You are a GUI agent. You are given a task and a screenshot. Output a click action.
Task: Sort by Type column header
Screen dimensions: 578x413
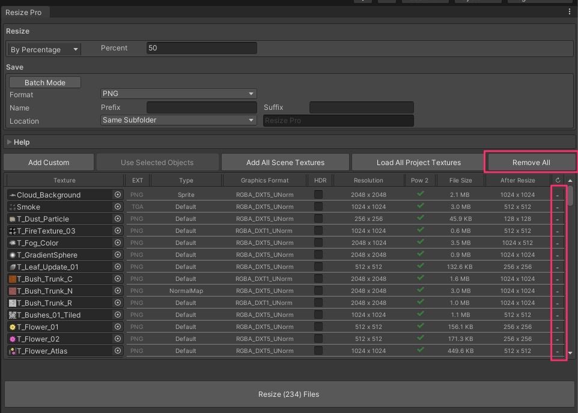tap(186, 180)
